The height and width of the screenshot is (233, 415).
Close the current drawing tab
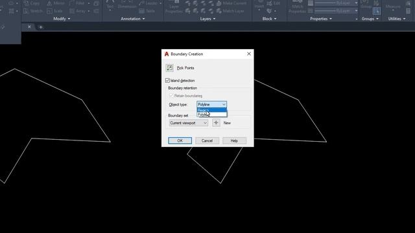pyautogui.click(x=29, y=27)
